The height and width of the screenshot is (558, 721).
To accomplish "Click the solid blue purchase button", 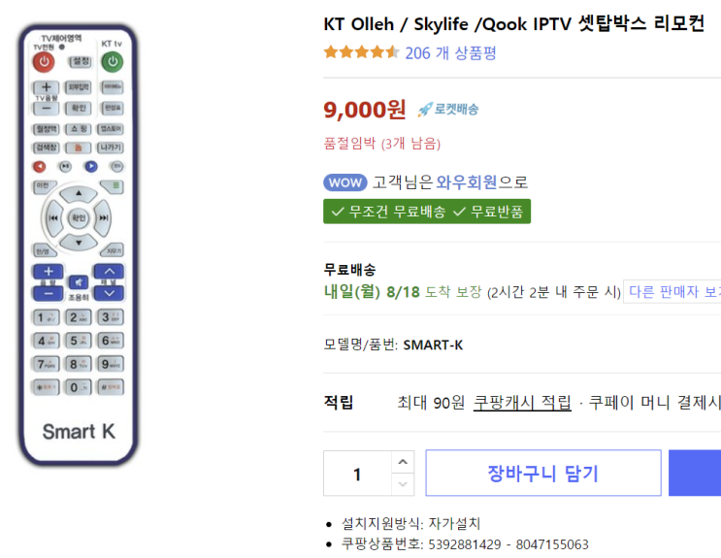I will pyautogui.click(x=695, y=474).
